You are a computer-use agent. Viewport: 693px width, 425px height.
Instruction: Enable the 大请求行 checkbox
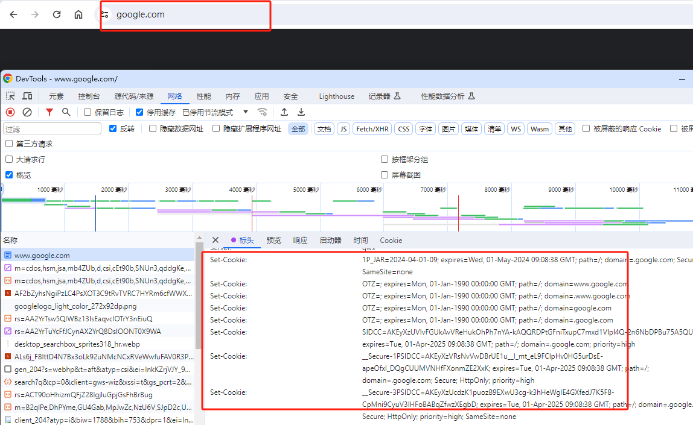point(9,159)
